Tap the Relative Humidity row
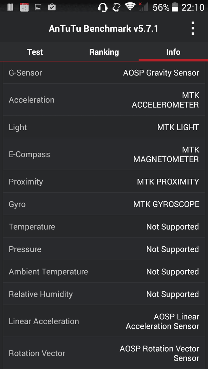Screen dimensions: 208x369 point(104,294)
